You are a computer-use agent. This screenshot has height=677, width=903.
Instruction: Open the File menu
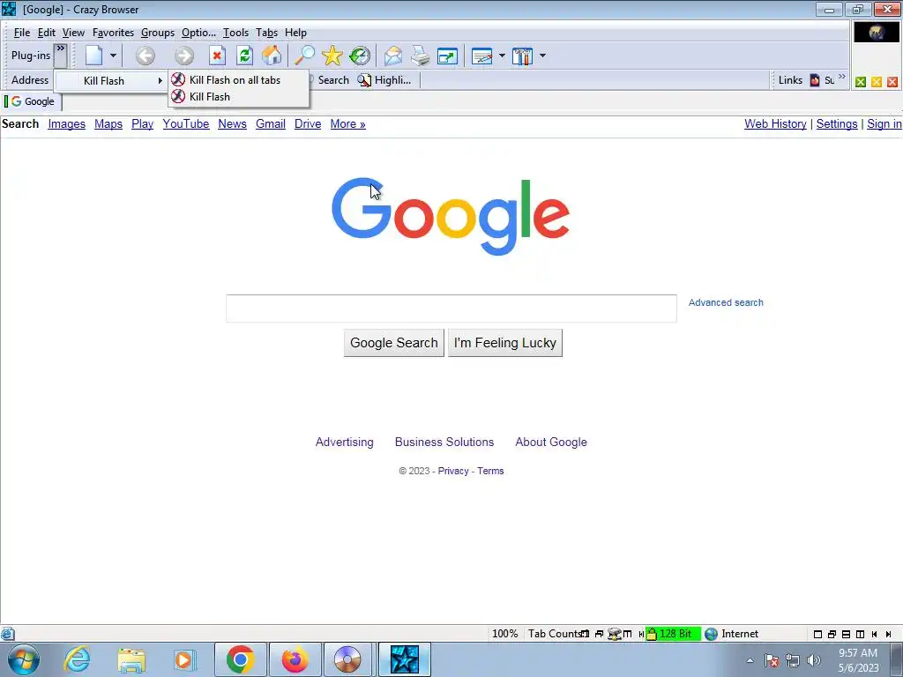click(x=21, y=33)
